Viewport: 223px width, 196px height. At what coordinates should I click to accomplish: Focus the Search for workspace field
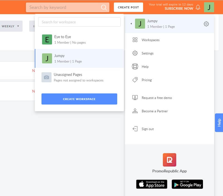pyautogui.click(x=79, y=22)
